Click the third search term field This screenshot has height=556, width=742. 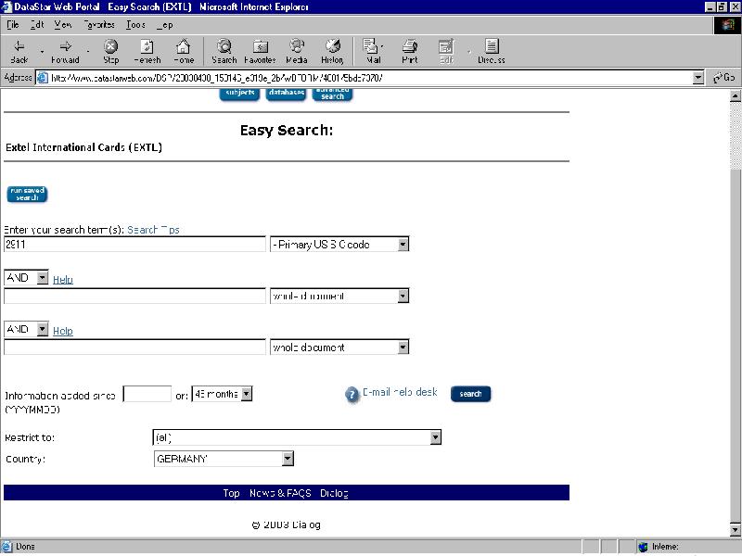click(134, 347)
